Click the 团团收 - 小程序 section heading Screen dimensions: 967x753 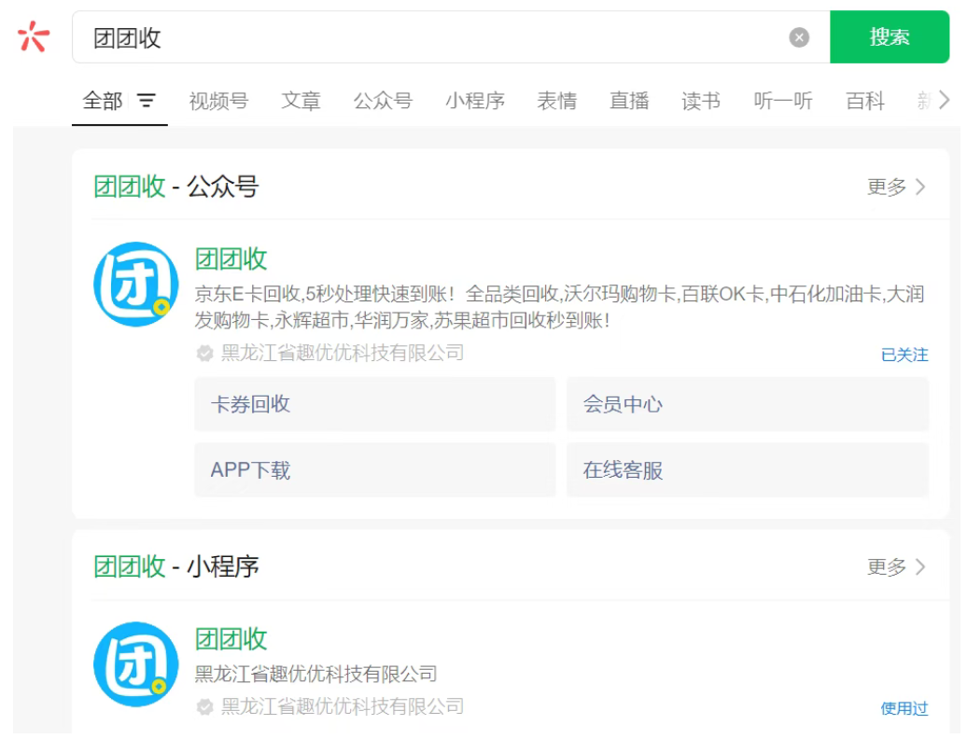coord(175,566)
